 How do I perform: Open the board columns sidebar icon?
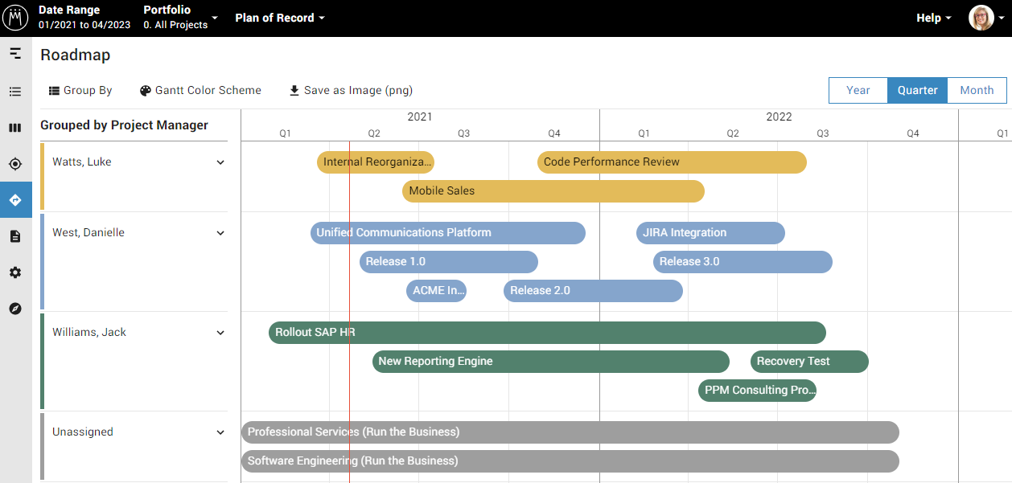(15, 128)
